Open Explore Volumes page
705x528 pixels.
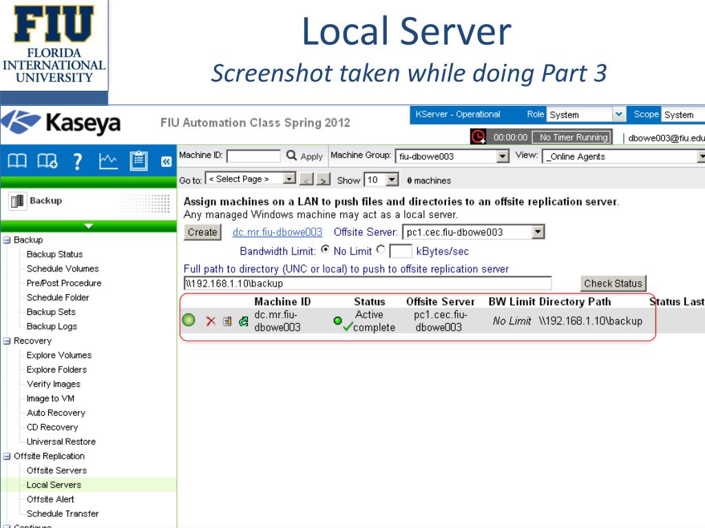(x=59, y=355)
